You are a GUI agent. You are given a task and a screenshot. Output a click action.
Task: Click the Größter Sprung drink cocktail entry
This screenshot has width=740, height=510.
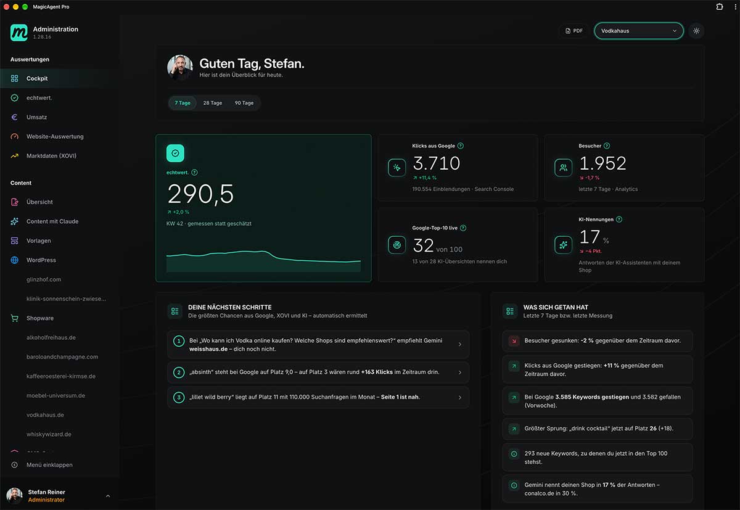click(x=598, y=429)
